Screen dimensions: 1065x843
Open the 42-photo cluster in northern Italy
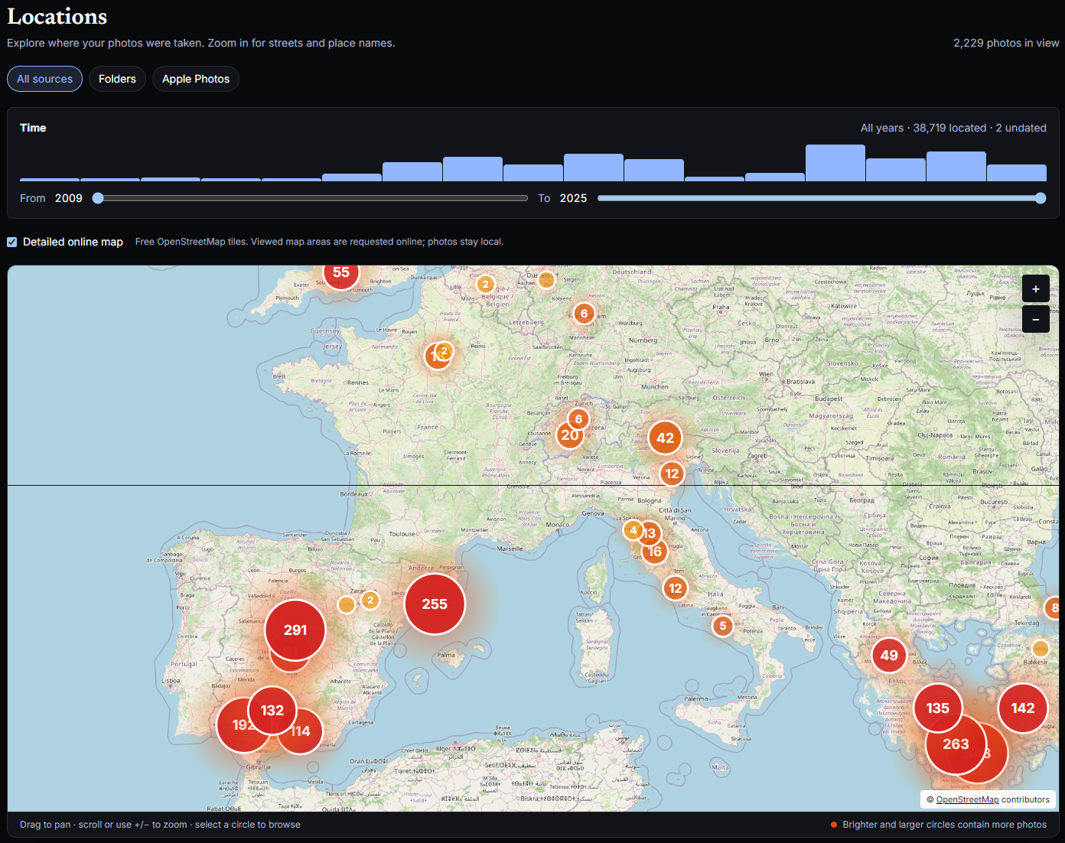(666, 438)
